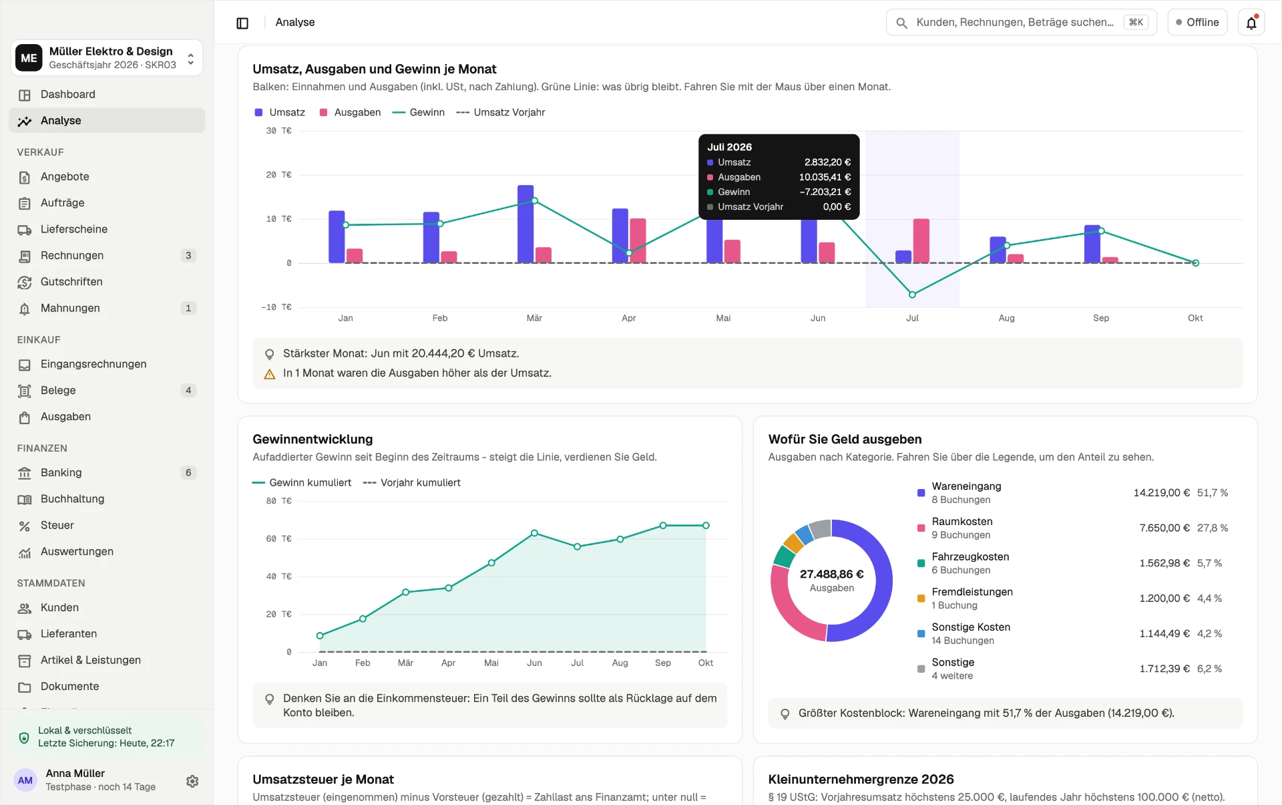Select the Analyse menu item
Image resolution: width=1282 pixels, height=805 pixels.
tap(107, 120)
